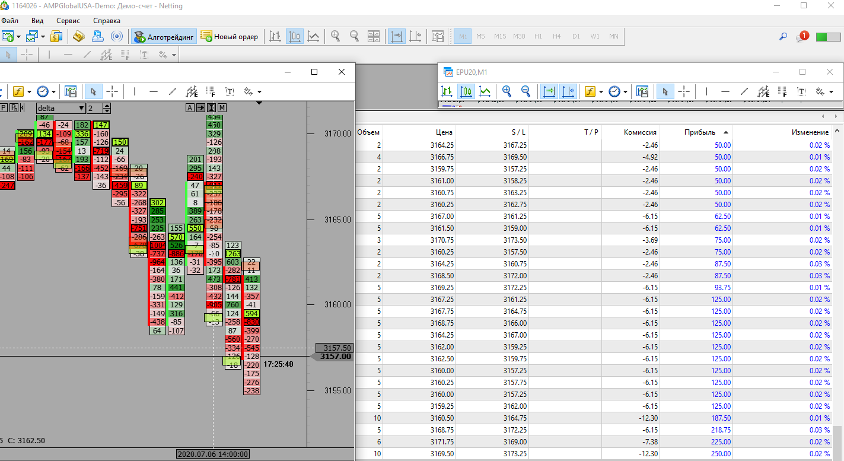844x461 pixels.
Task: Zoom in on the EPU20,M1 window chart
Action: 507,91
